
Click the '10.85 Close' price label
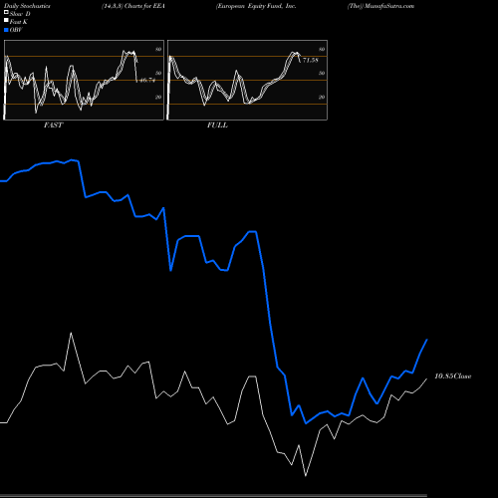click(453, 376)
